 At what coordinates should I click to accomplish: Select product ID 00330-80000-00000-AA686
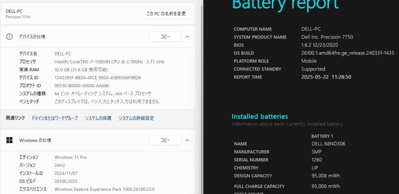[82, 86]
